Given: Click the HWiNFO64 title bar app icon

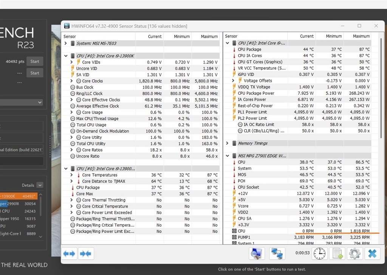Looking at the screenshot, I should pyautogui.click(x=67, y=26).
